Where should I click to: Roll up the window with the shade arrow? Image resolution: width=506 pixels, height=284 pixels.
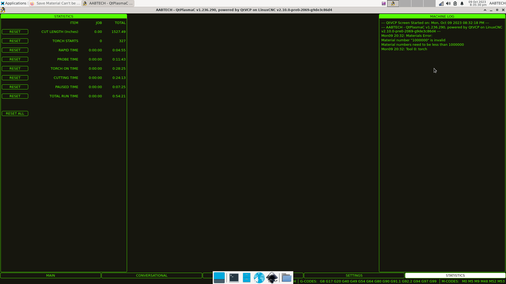tap(485, 10)
